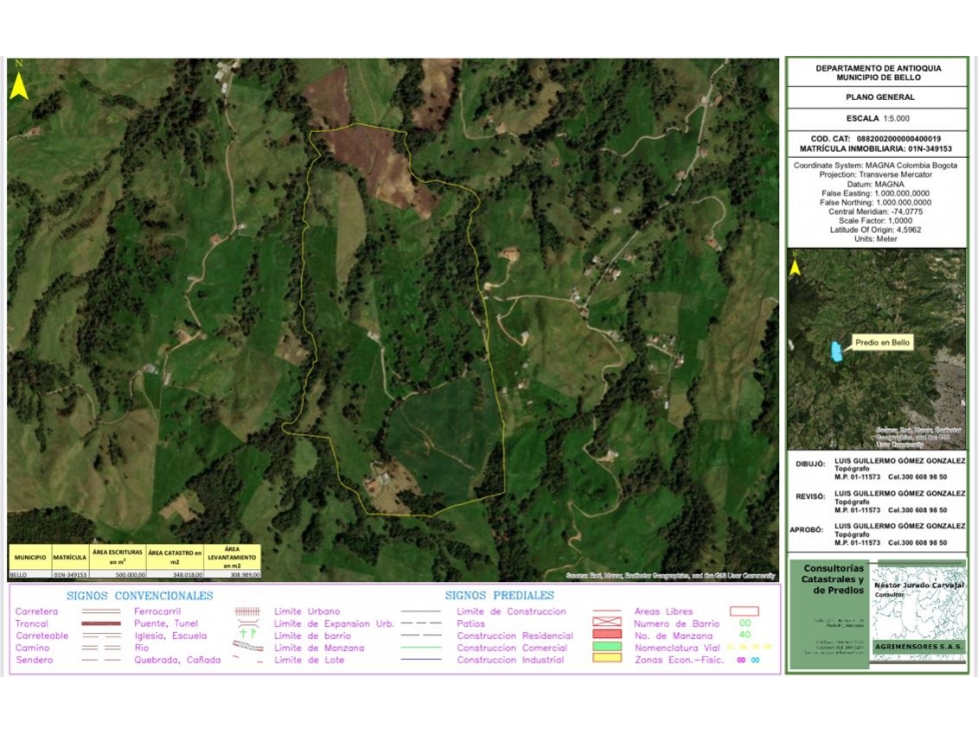Click the Camino dashed double-line symbol
Viewport: 978px width, 733px height.
tap(101, 647)
